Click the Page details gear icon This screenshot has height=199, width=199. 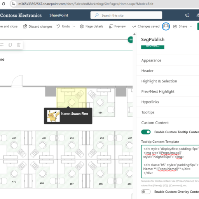tap(82, 26)
